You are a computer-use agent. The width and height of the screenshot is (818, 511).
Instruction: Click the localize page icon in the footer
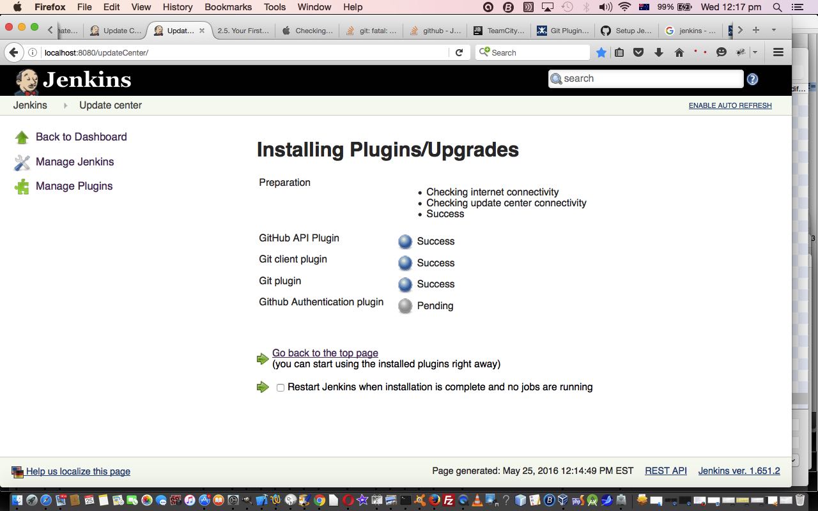tap(17, 472)
